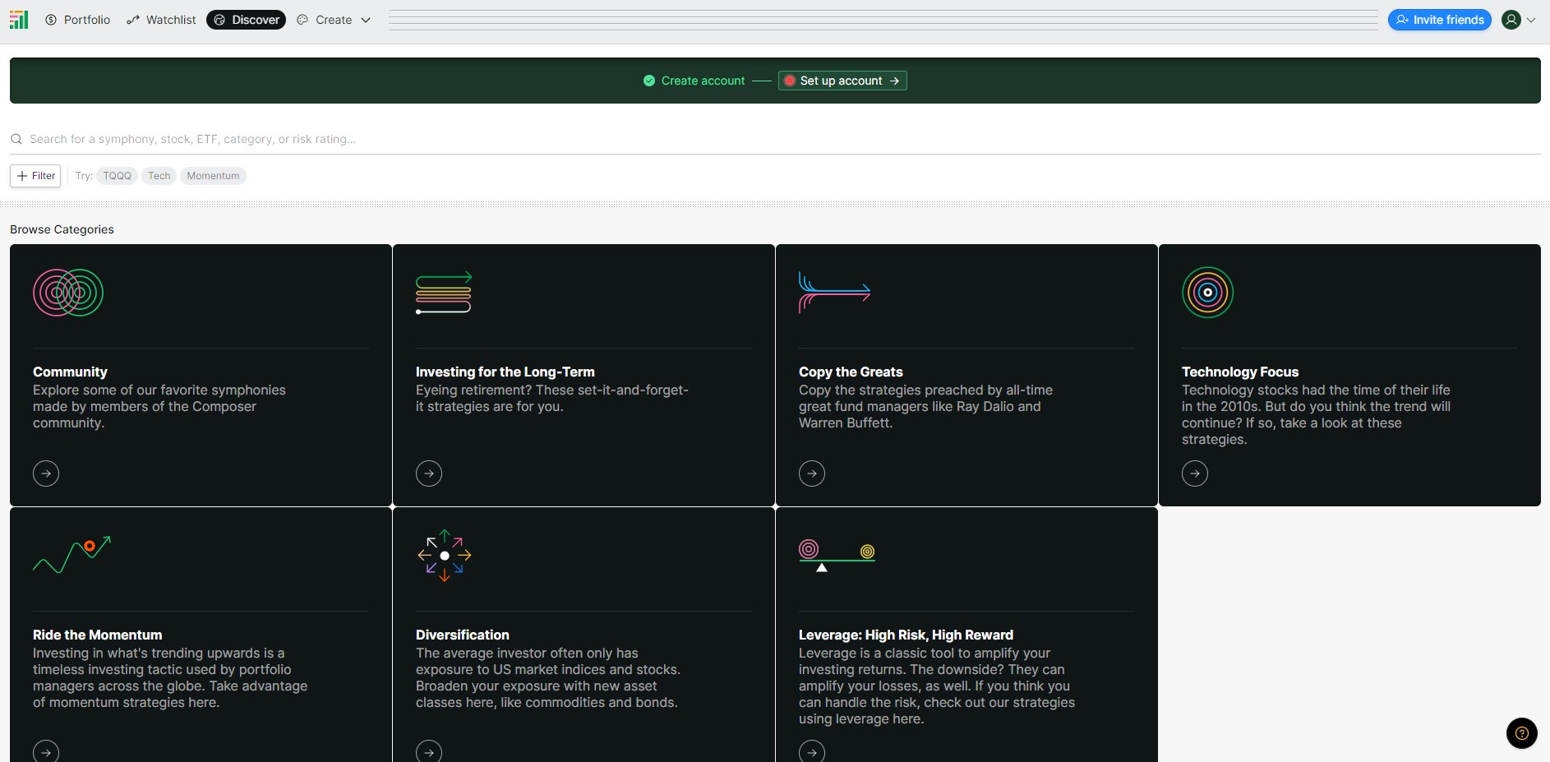Open the Copy the Greats title
1550x762 pixels.
point(851,372)
